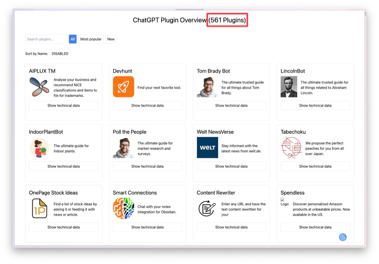Show technical data for Tom Brady Bot

pyautogui.click(x=232, y=105)
